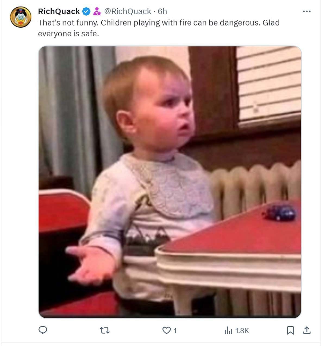Click the toy car in the image

point(280,212)
